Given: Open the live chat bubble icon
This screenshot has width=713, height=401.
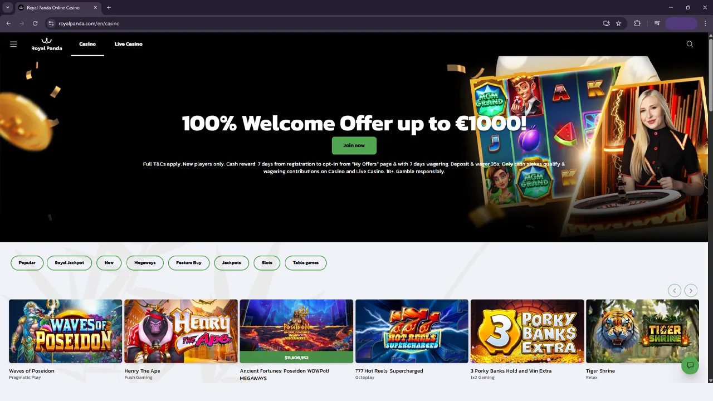Looking at the screenshot, I should (690, 365).
